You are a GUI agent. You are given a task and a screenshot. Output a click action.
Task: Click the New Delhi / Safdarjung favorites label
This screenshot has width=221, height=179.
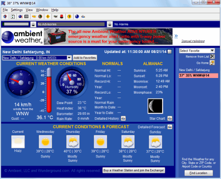(x=194, y=70)
